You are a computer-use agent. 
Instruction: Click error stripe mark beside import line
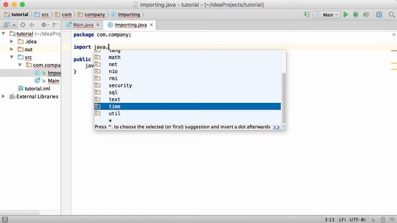(394, 51)
